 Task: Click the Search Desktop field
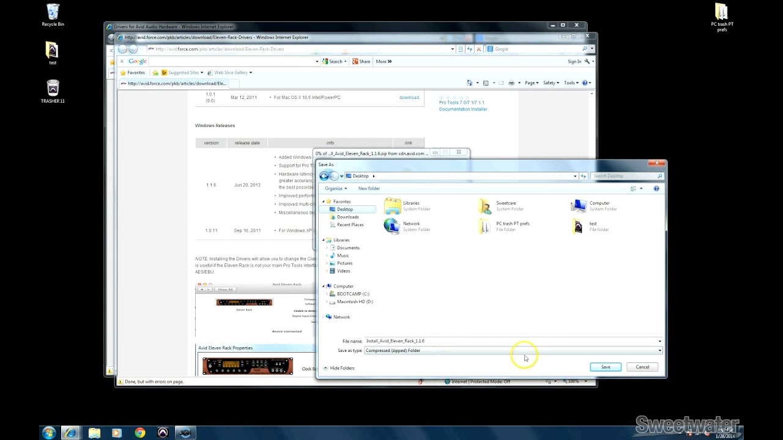[x=626, y=176]
